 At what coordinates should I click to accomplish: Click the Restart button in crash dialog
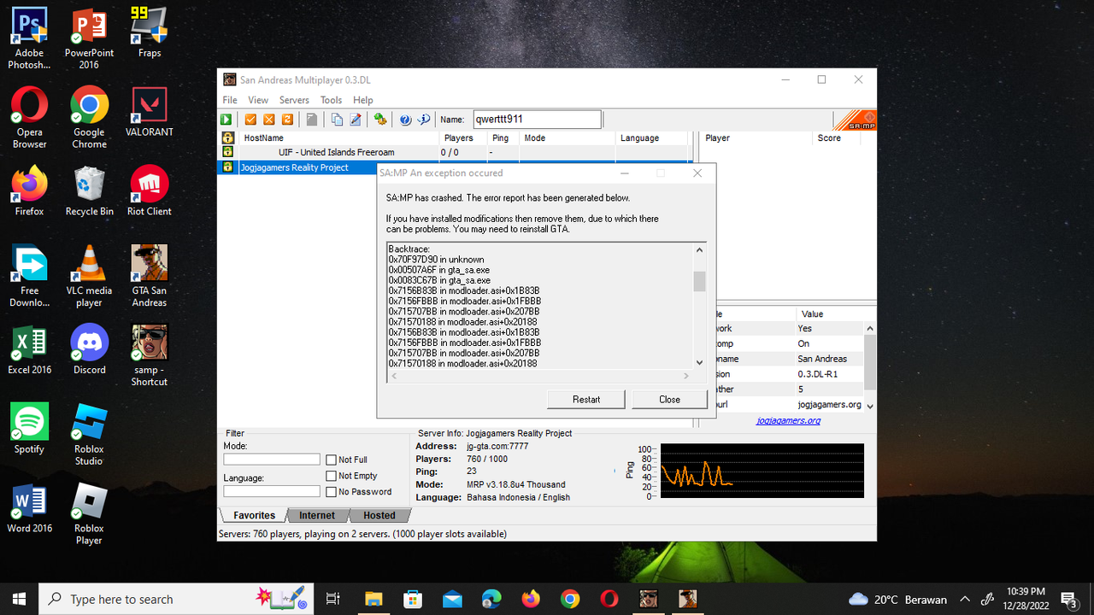pyautogui.click(x=586, y=399)
